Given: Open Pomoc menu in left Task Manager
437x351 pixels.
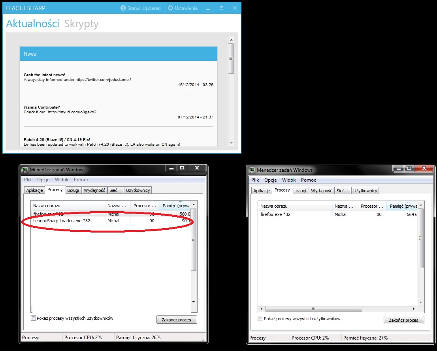Looking at the screenshot, I should click(81, 180).
